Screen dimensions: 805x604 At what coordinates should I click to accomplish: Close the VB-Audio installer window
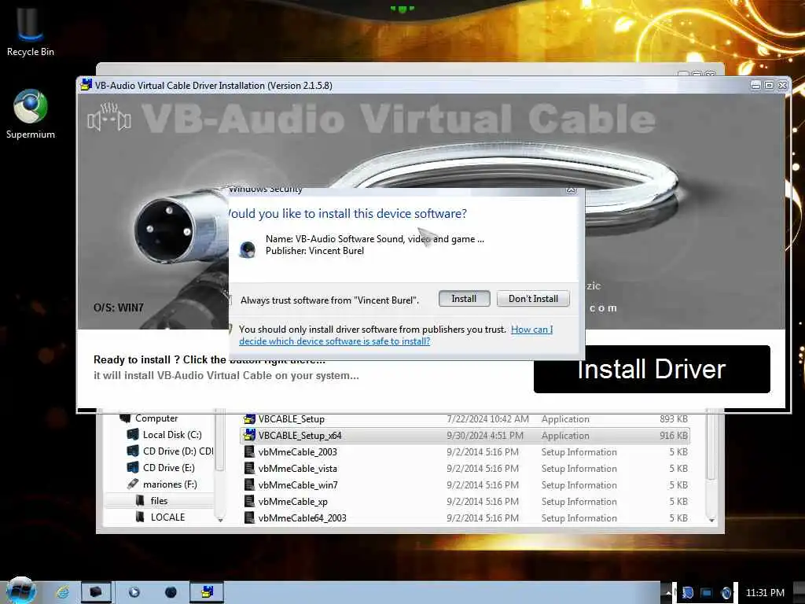pos(782,85)
